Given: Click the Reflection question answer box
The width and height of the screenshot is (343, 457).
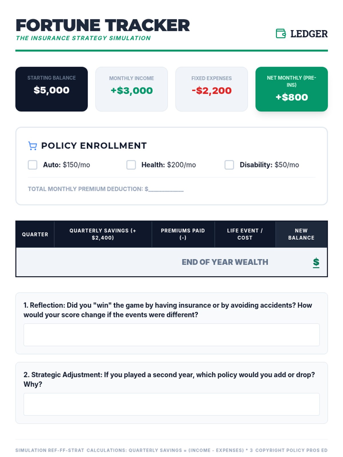Looking at the screenshot, I should point(171,335).
